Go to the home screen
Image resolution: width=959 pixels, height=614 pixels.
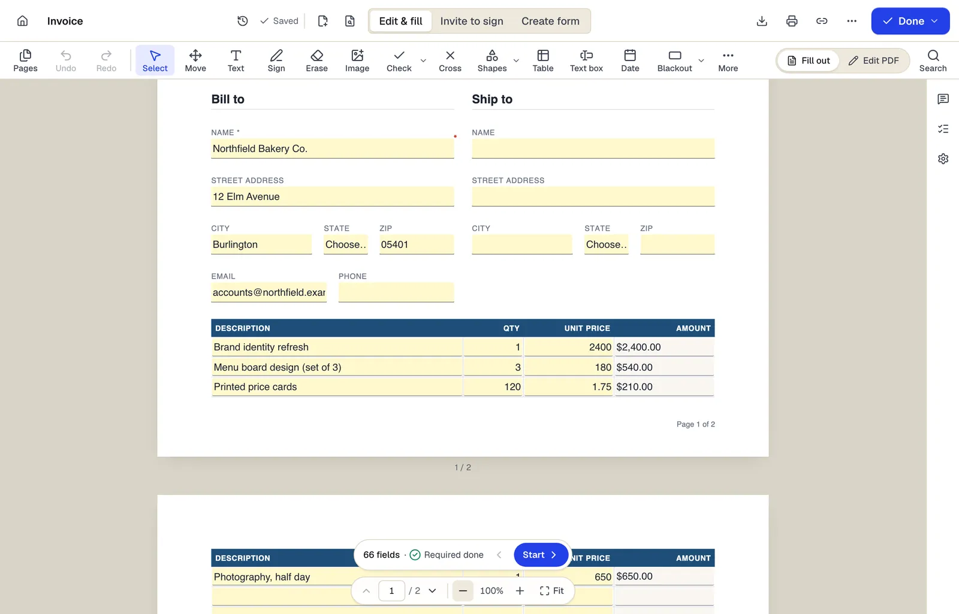coord(22,21)
